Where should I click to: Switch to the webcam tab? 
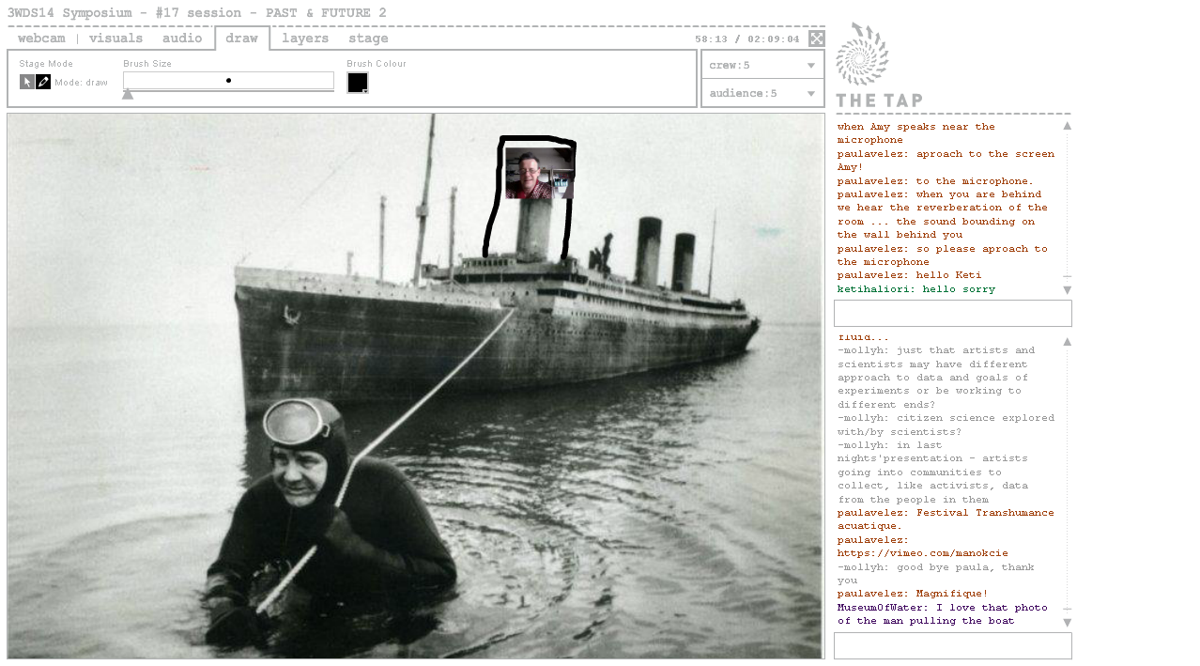click(41, 39)
